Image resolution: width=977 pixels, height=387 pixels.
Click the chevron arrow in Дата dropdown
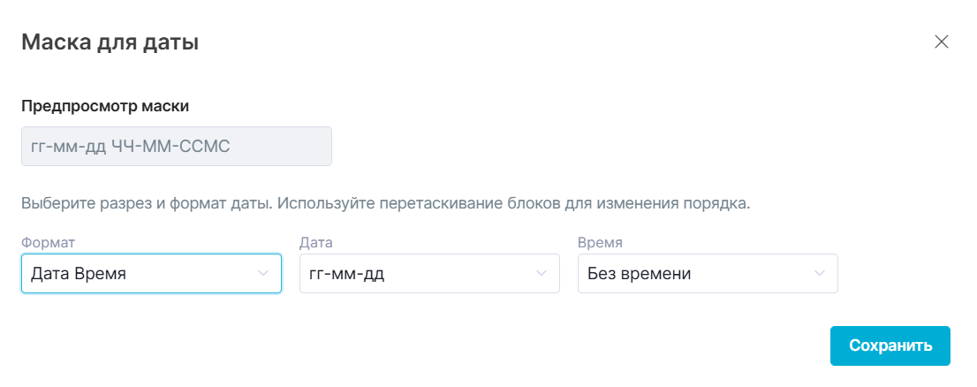click(x=541, y=274)
